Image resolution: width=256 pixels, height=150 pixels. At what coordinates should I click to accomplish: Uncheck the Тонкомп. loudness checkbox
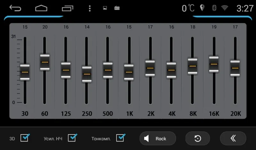121,138
